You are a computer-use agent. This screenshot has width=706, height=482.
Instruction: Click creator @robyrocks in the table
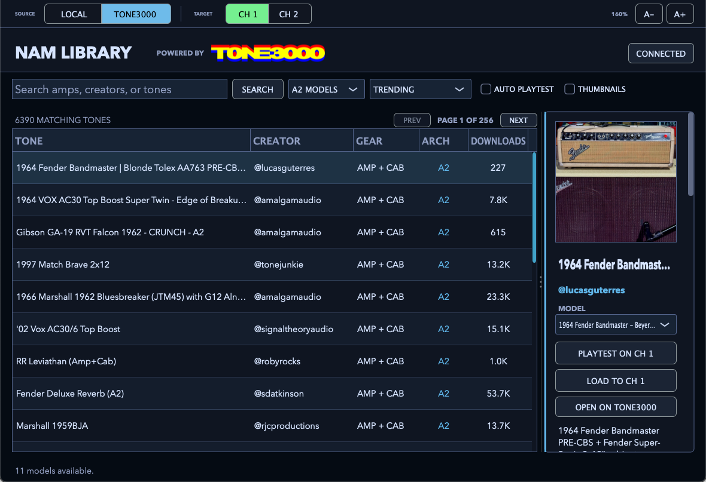[x=277, y=361]
